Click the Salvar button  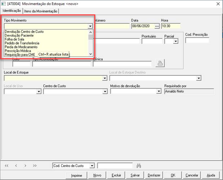pyautogui.click(x=135, y=175)
